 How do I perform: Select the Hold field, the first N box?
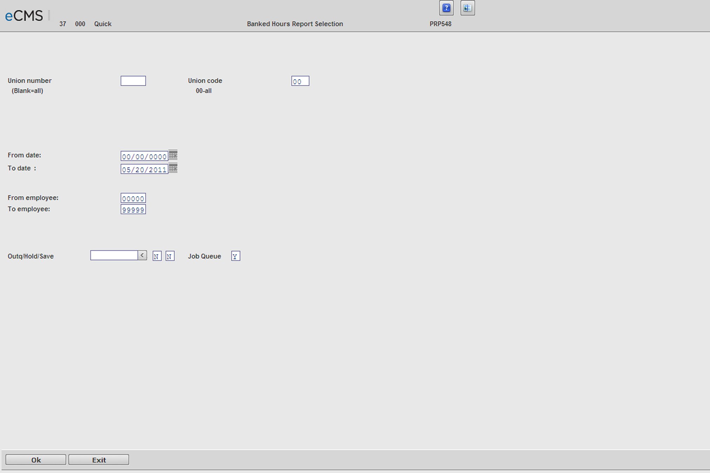tap(157, 256)
